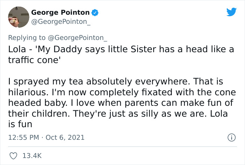This screenshot has width=245, height=165.
Task: Open the tweet info icon
Action: coord(231,137)
